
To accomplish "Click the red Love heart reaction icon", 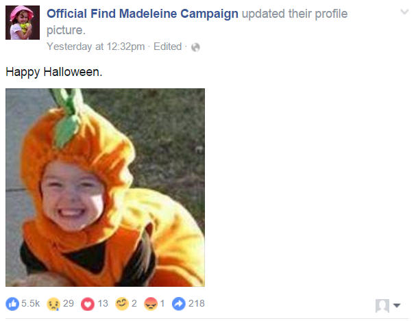I will click(x=88, y=303).
